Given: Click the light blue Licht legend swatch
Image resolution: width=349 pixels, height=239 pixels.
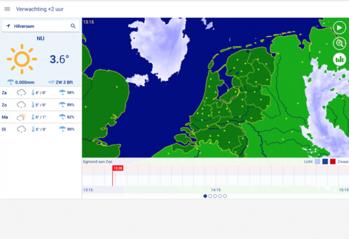Looking at the screenshot, I should point(318,161).
